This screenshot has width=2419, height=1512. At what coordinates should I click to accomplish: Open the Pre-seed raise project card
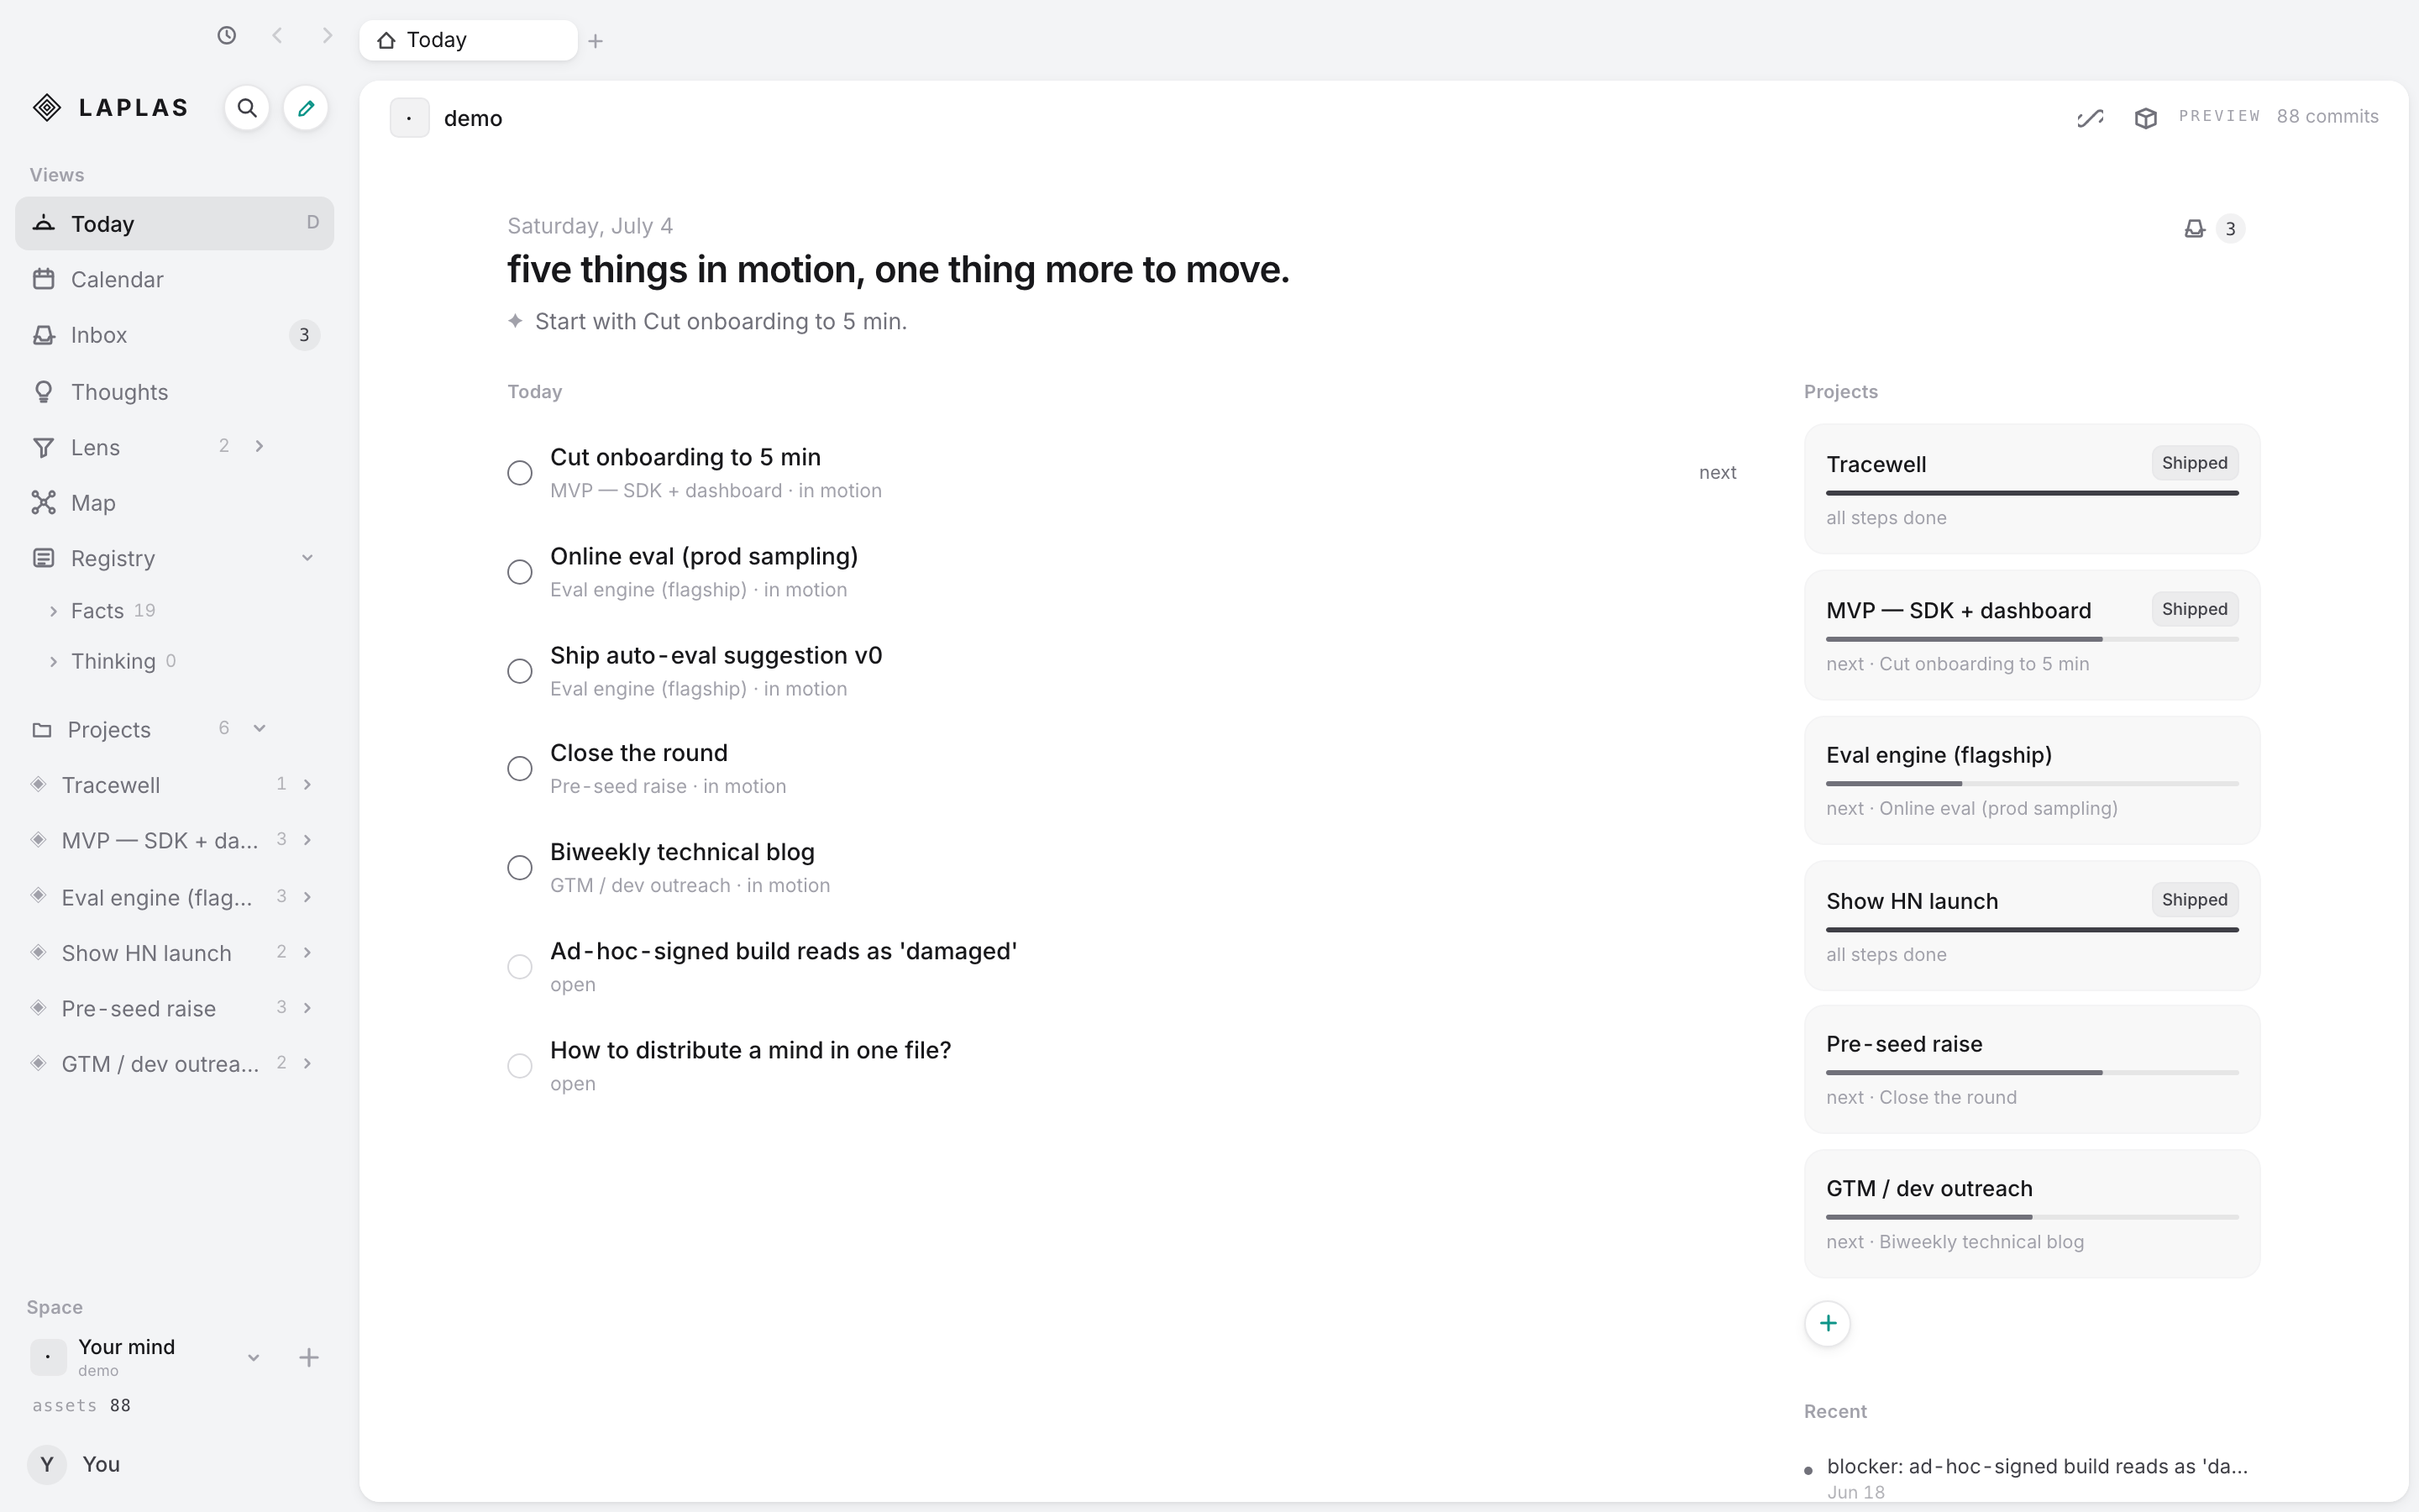[x=2031, y=1069]
